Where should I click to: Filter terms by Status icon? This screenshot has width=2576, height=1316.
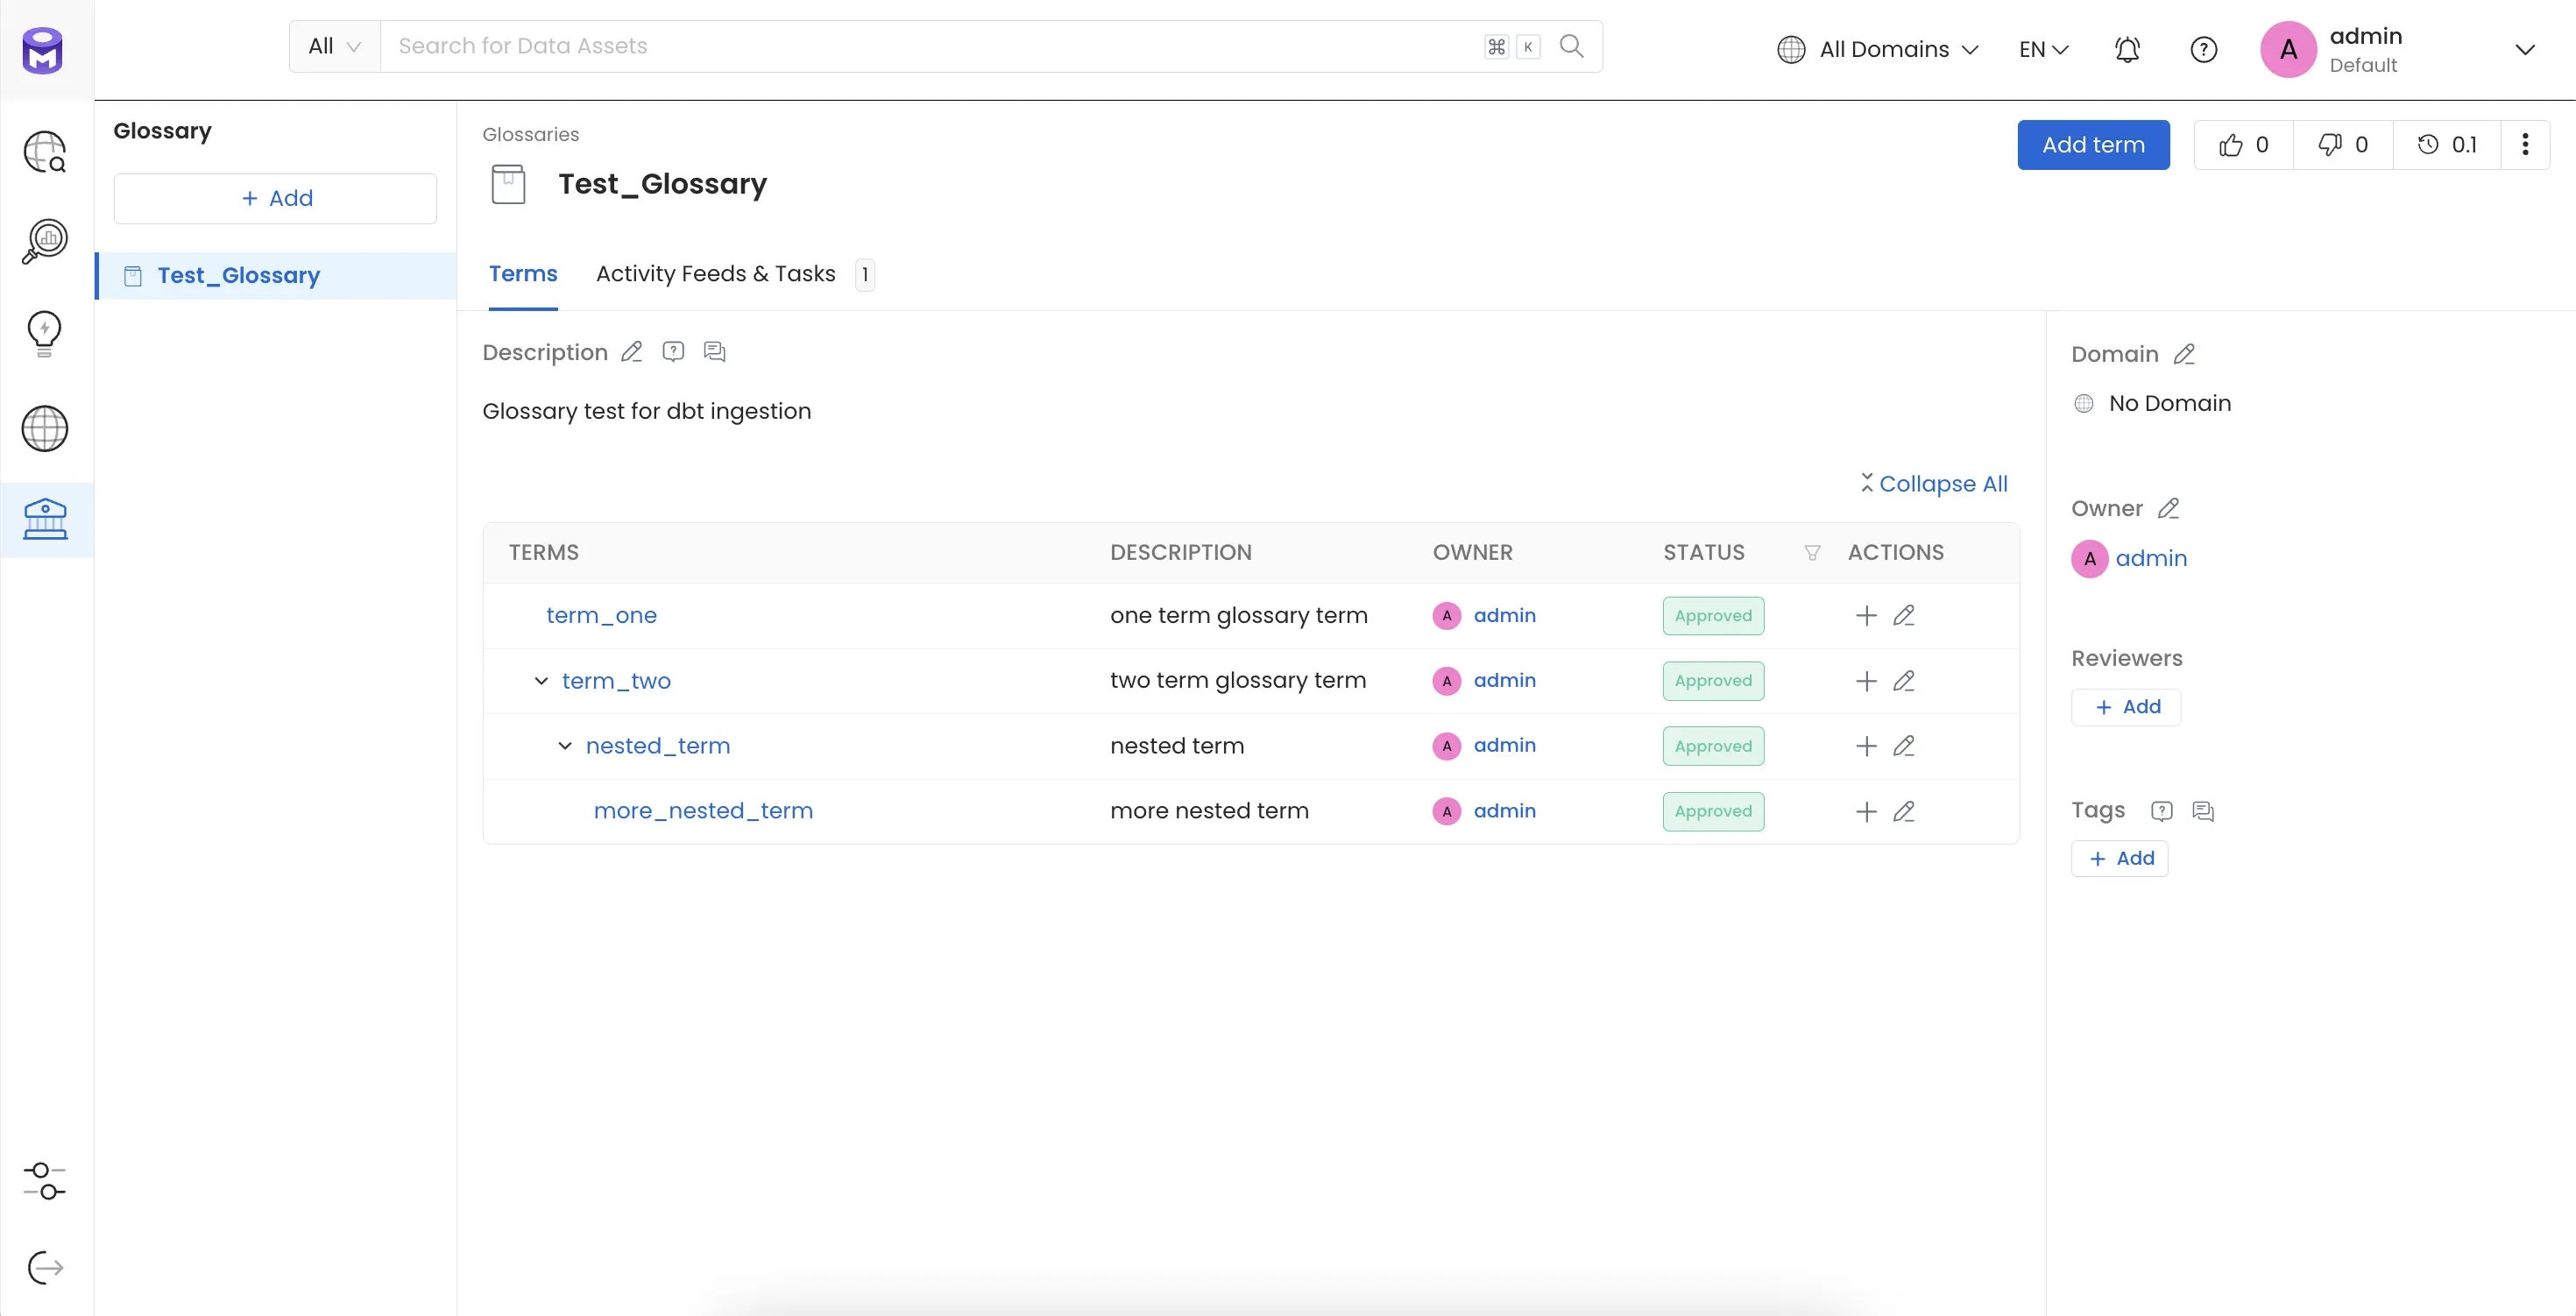point(1812,553)
